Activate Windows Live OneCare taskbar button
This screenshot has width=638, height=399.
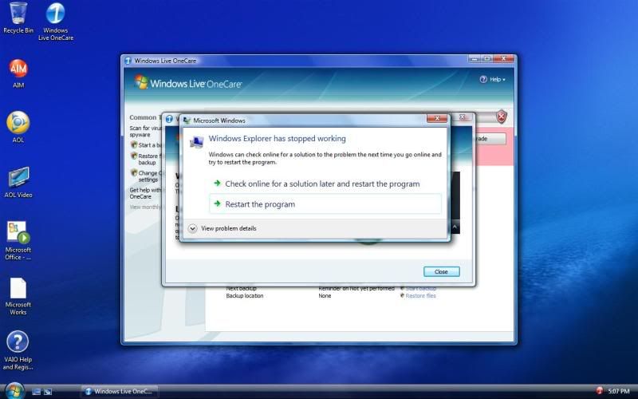tap(120, 391)
